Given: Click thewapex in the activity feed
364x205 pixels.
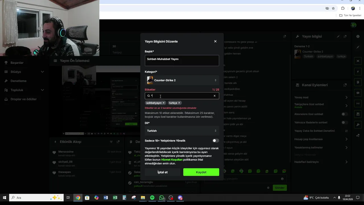Looking at the screenshot, I should [65, 172].
